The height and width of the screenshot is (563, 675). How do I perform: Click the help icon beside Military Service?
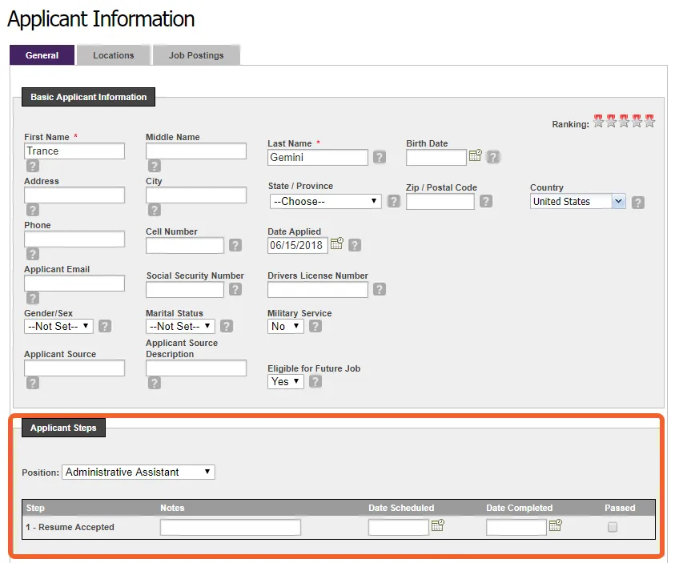pyautogui.click(x=315, y=326)
